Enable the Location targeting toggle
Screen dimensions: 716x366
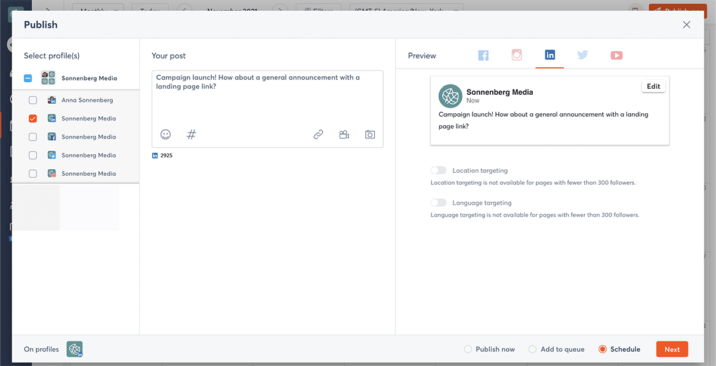coord(439,170)
